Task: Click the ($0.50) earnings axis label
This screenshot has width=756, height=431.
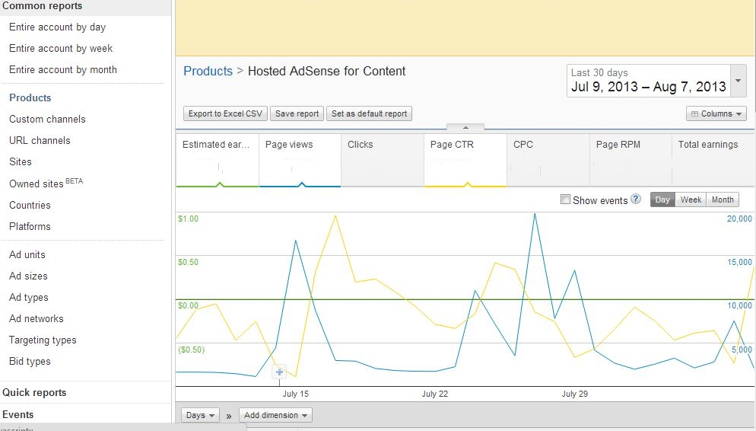Action: coord(192,350)
